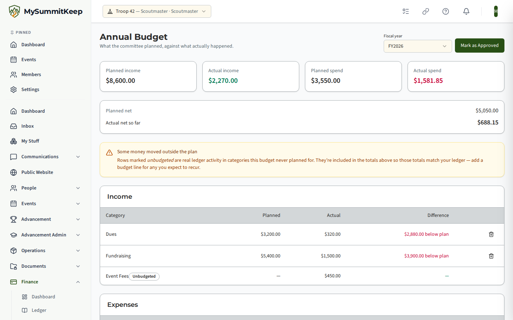Click the Finance card icon
The image size is (513, 320).
click(14, 282)
